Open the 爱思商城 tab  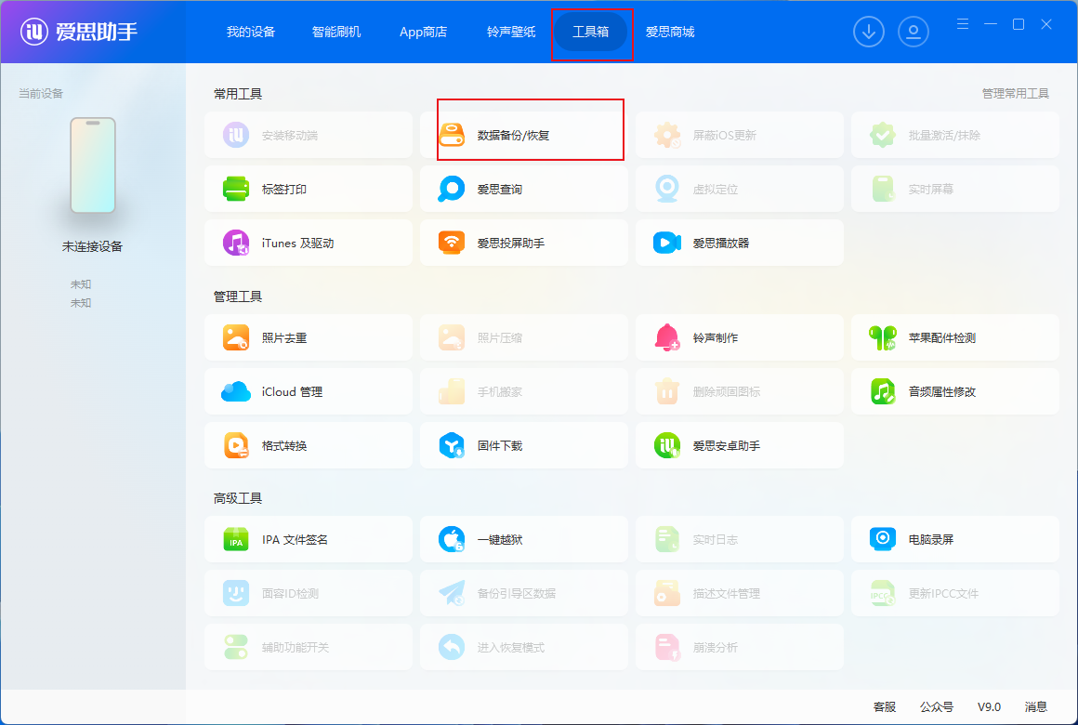(670, 32)
